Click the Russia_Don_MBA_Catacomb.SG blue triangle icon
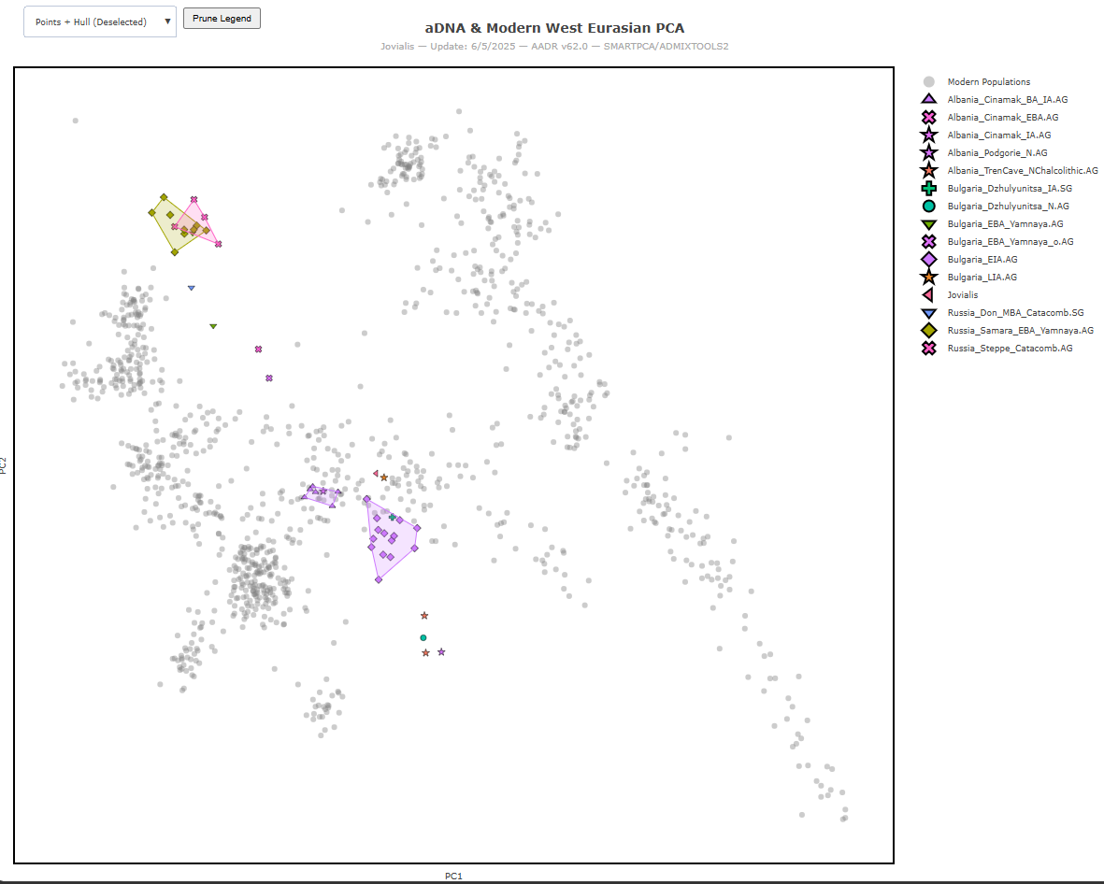Screen dimensions: 1104x884 coord(928,313)
